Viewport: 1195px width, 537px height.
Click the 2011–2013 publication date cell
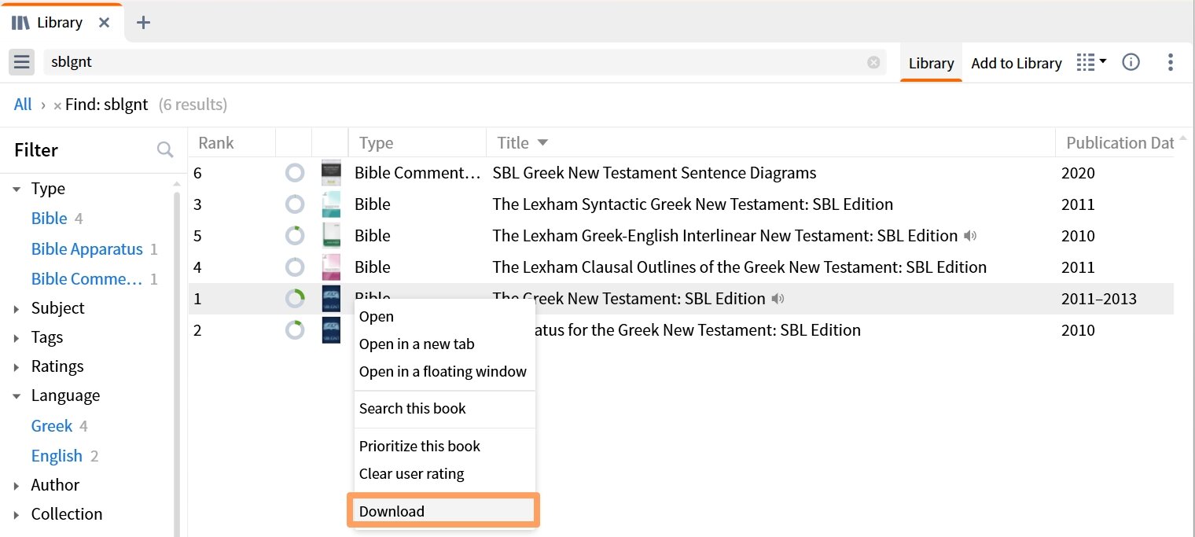click(x=1098, y=299)
